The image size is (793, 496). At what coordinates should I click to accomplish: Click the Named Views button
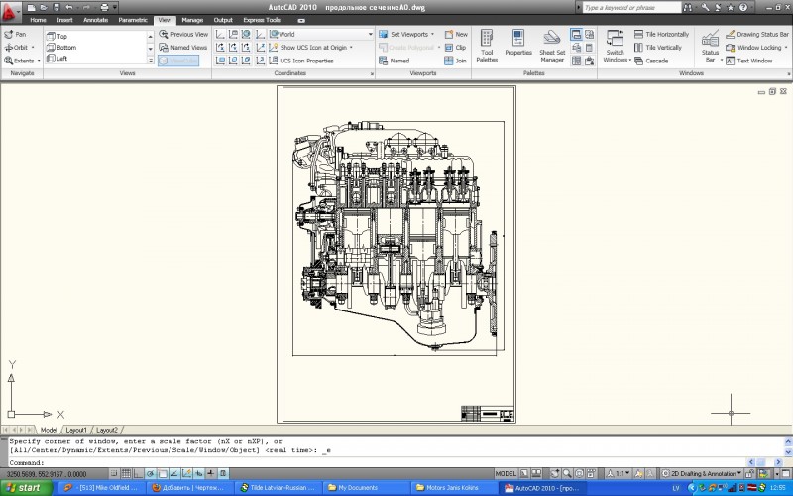(x=183, y=47)
